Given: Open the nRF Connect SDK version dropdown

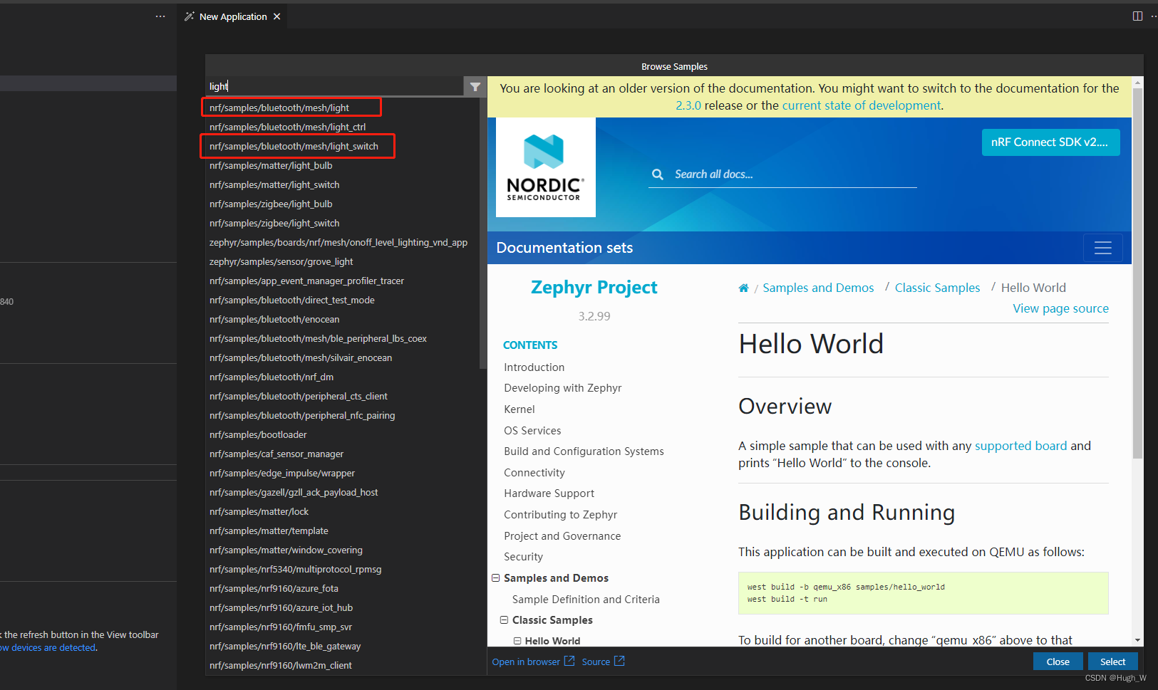Looking at the screenshot, I should pos(1050,142).
